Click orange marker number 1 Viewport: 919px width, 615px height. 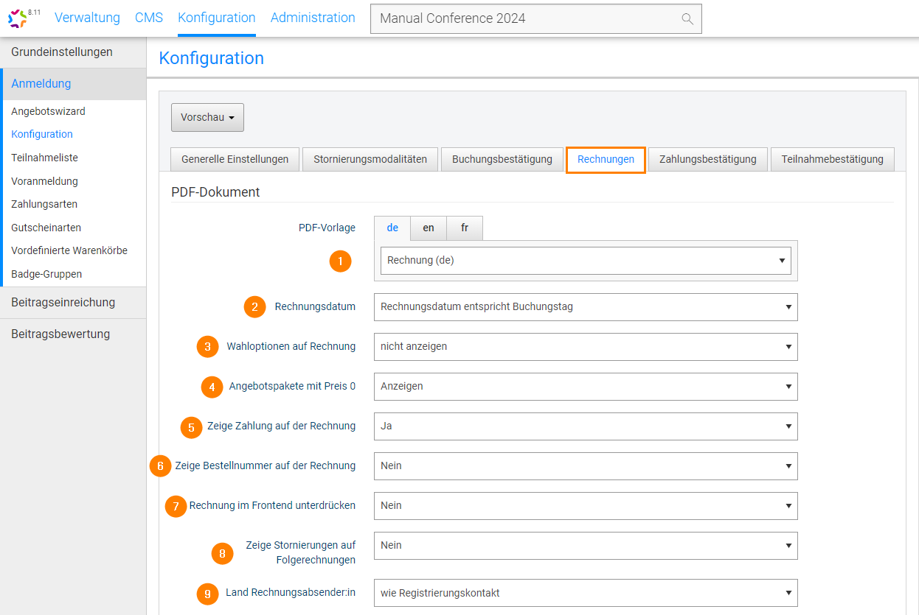pyautogui.click(x=340, y=261)
